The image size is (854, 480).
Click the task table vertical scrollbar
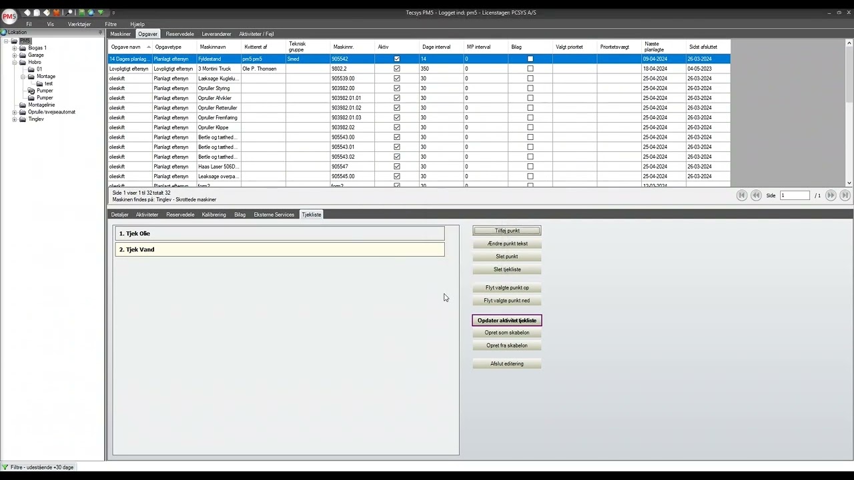point(849,113)
